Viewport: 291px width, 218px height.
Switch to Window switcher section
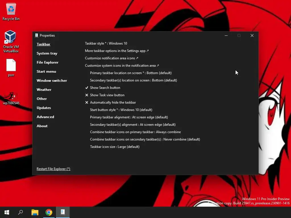pos(52,80)
